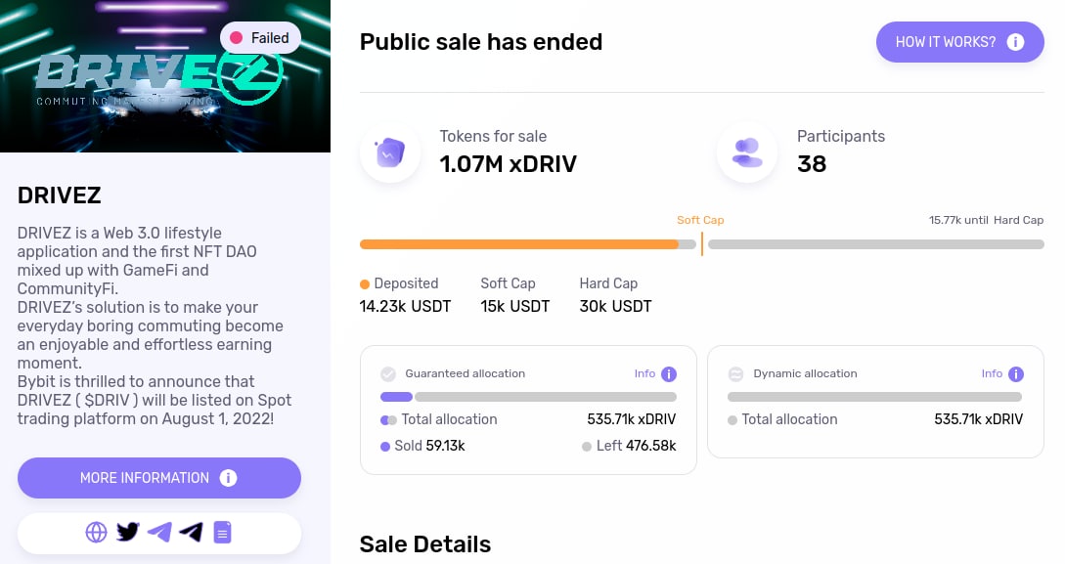This screenshot has width=1065, height=564.
Task: Click the Guaranteed allocation checkmark icon
Action: pos(388,374)
